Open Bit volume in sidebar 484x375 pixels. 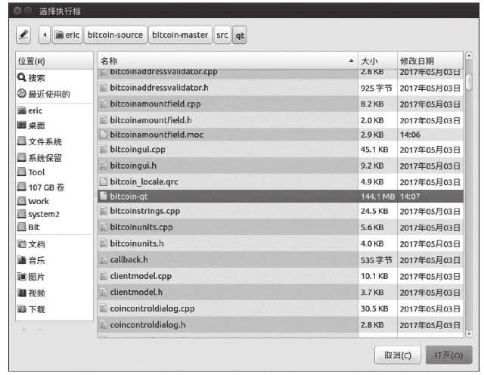(x=54, y=227)
